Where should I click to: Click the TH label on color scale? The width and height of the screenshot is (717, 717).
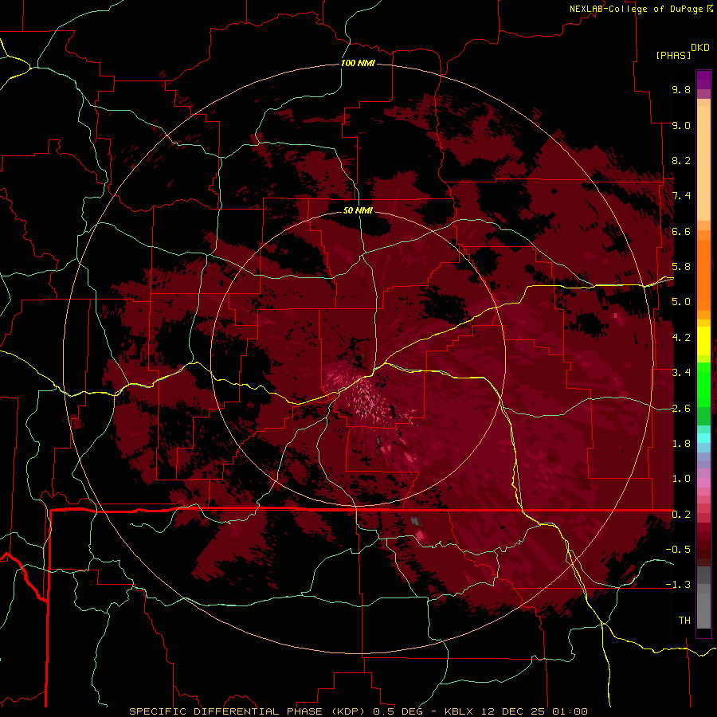click(x=684, y=620)
